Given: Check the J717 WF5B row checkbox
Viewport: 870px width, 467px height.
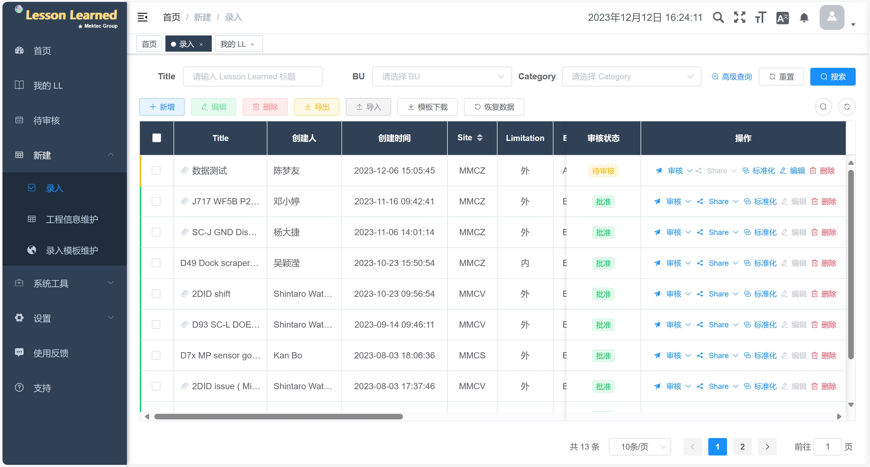Looking at the screenshot, I should (156, 201).
